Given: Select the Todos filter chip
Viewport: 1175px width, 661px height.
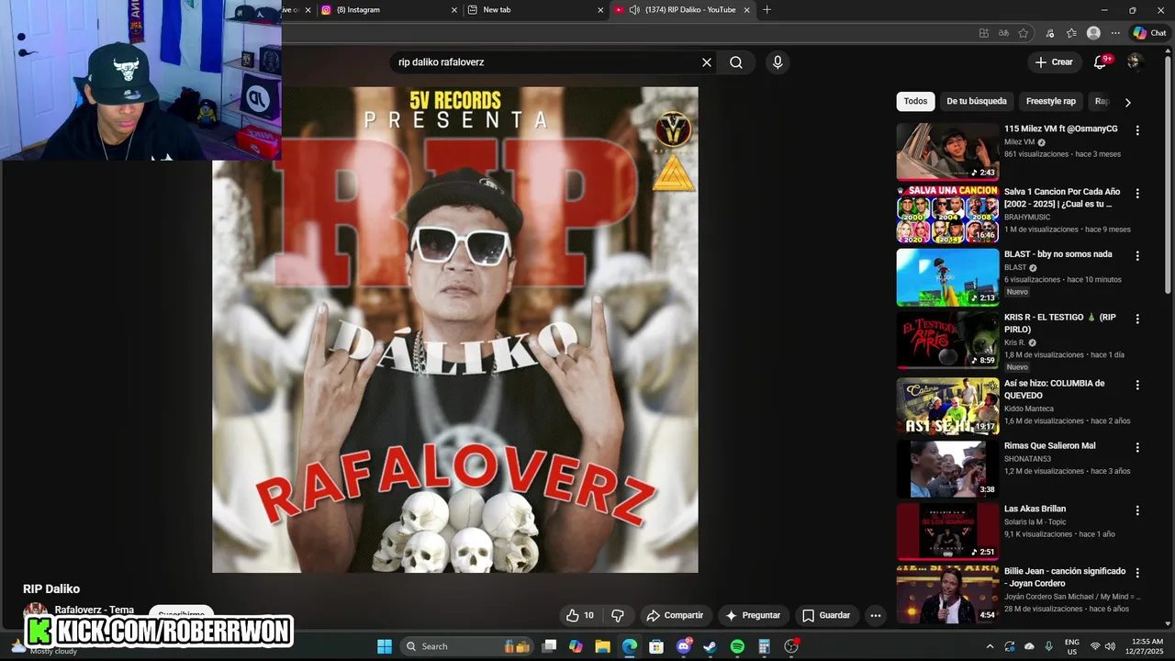Looking at the screenshot, I should point(915,101).
